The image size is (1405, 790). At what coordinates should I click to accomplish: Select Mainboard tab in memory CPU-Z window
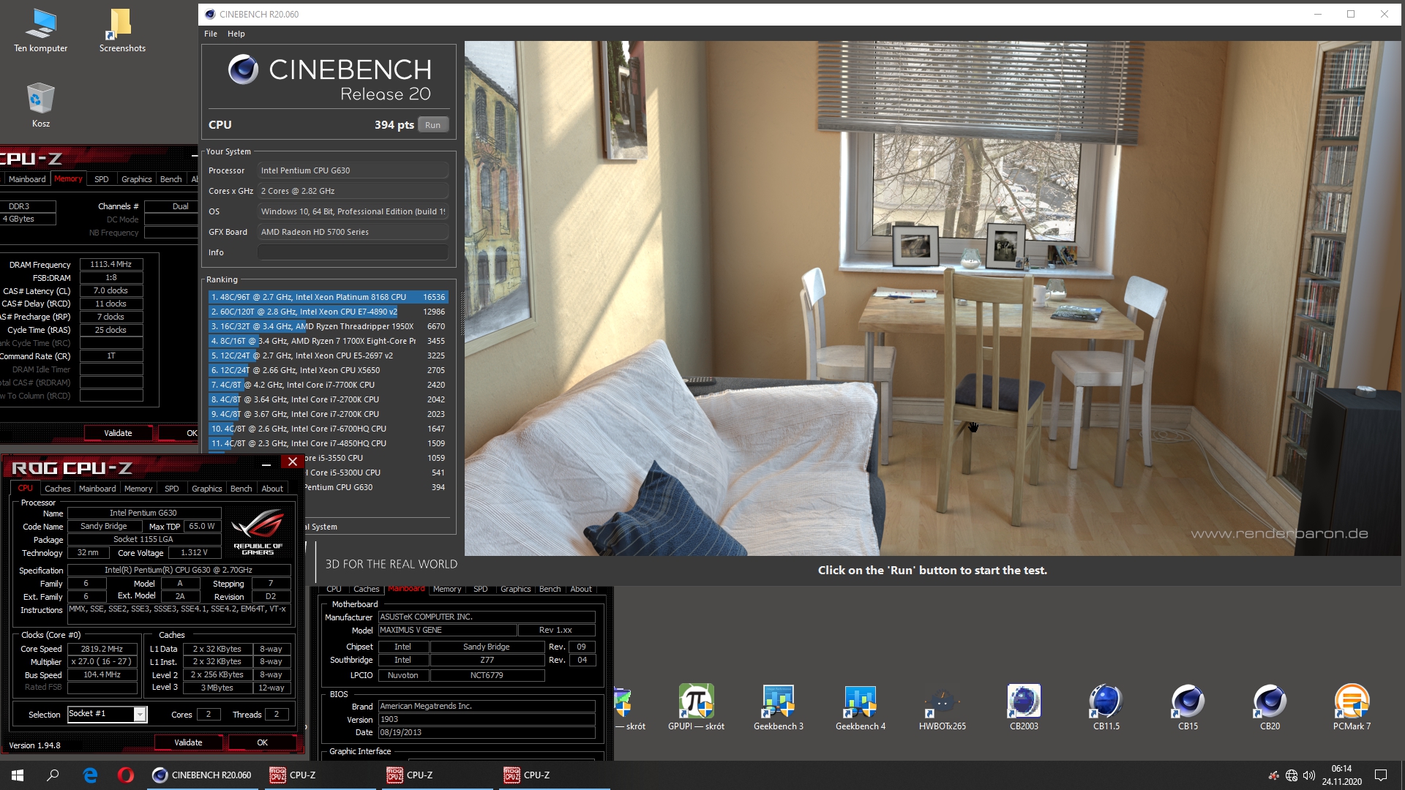27,179
